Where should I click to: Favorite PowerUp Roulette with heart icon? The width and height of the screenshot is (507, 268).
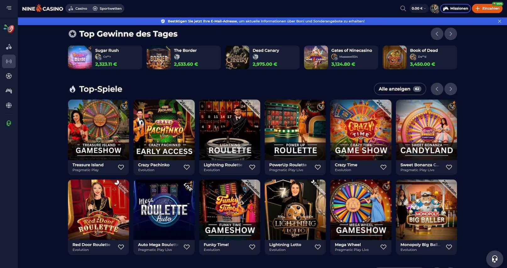coord(318,167)
